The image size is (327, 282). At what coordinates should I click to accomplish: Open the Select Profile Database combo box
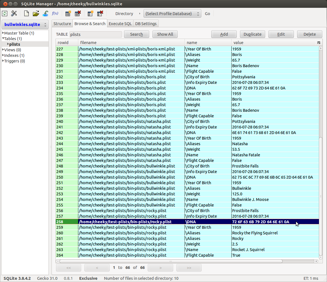(x=172, y=14)
